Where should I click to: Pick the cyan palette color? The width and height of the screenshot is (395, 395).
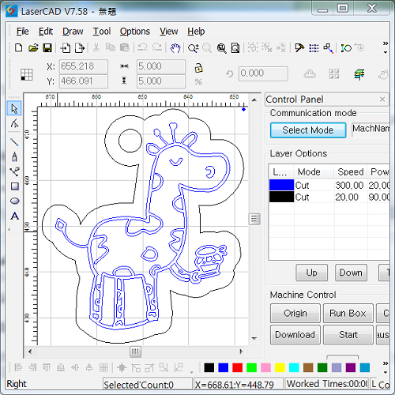[294, 367]
